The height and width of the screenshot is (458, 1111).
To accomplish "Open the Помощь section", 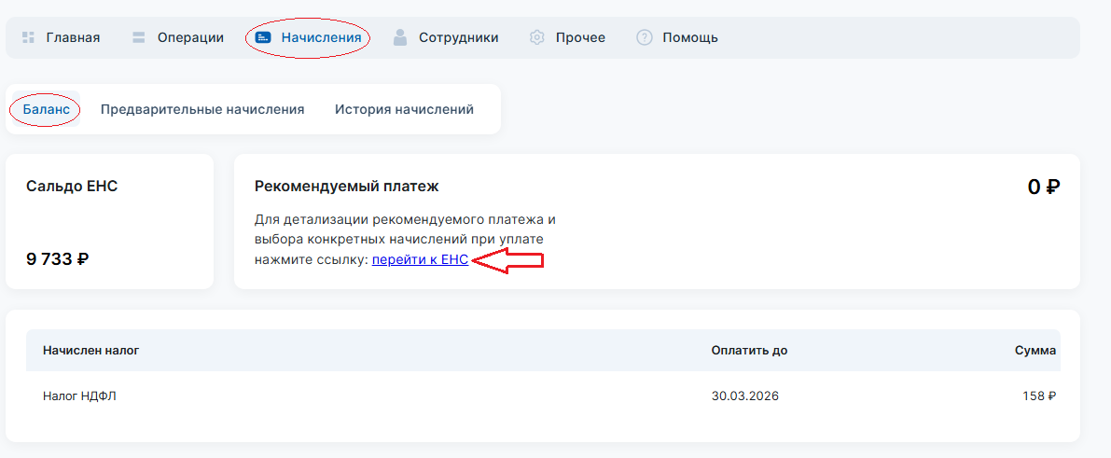I will click(x=690, y=37).
